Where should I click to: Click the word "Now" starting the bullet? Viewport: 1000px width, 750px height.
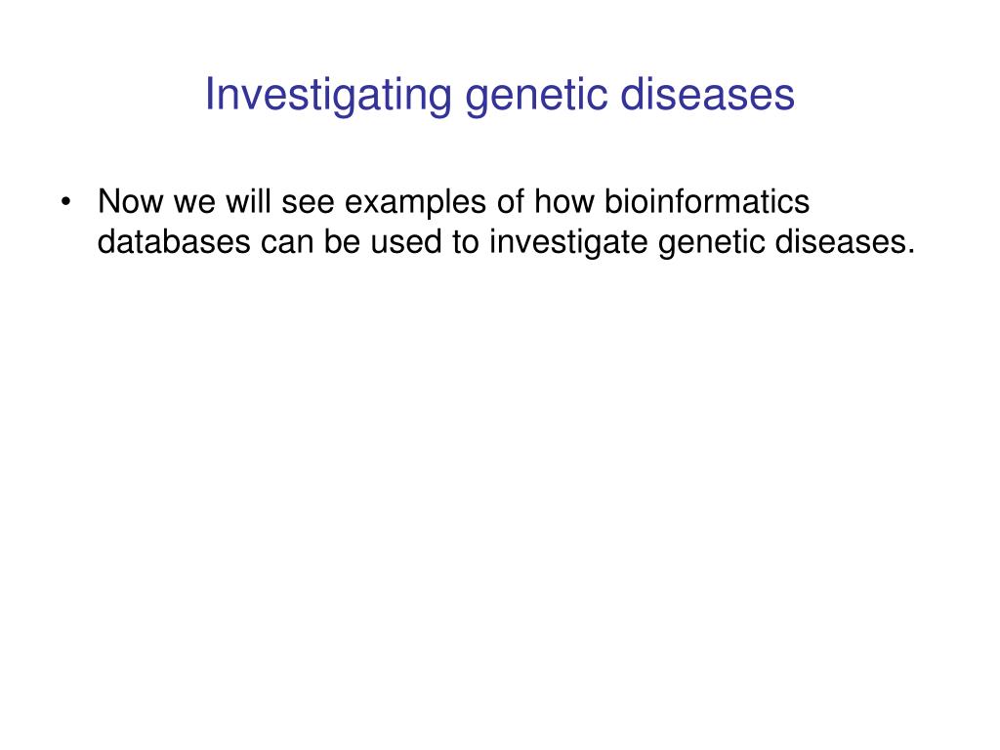pos(131,201)
